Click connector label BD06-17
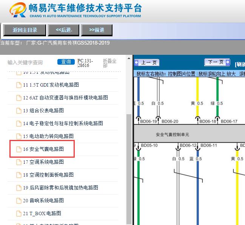This screenshot has width=245, height=225. coord(229,121)
